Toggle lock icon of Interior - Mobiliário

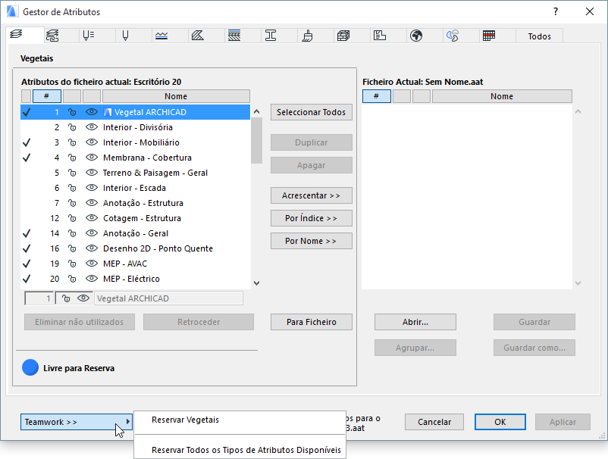click(72, 142)
